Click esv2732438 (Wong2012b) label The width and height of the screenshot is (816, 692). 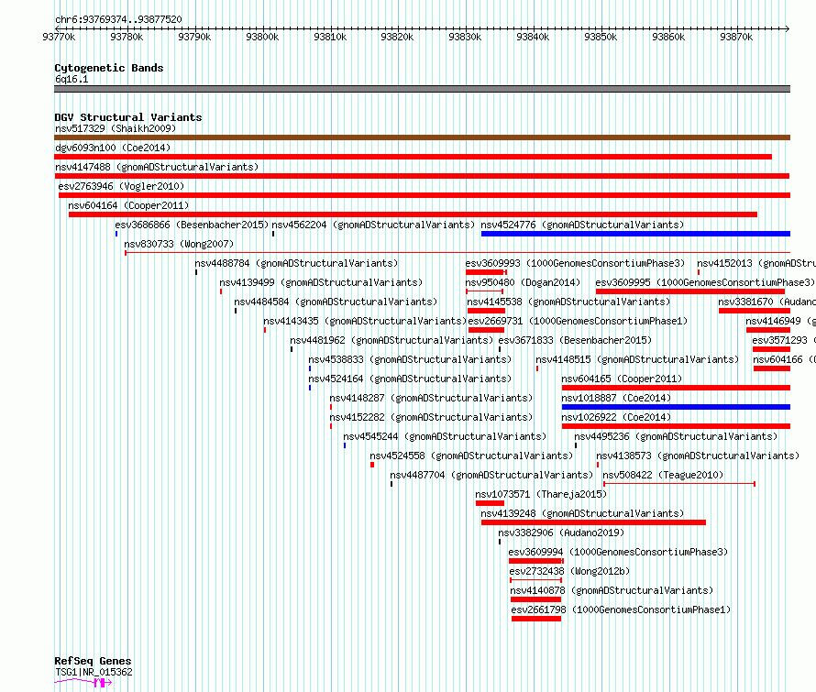570,571
